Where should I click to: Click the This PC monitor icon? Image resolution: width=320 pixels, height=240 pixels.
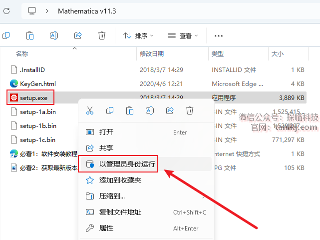(32, 11)
